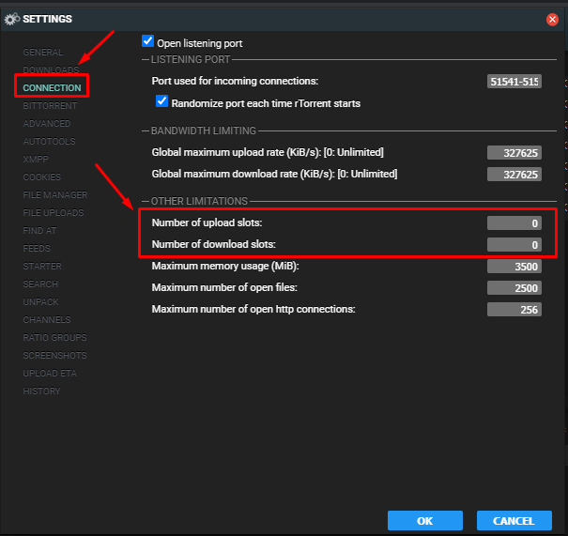
Task: Open the Advanced settings tab
Action: tap(47, 124)
